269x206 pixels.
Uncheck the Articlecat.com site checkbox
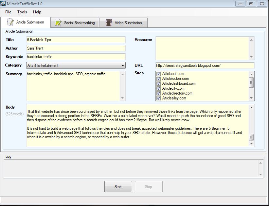tap(158, 74)
